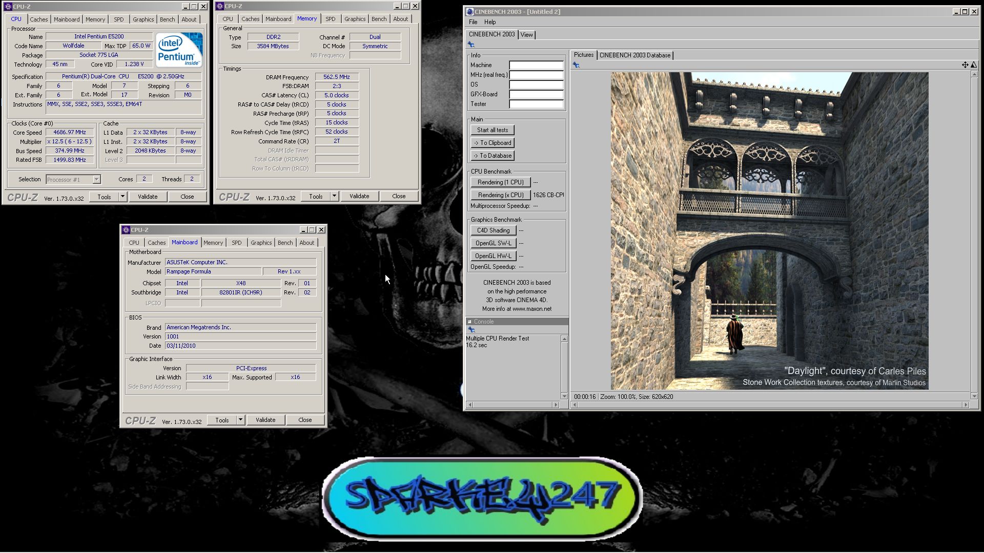Open the CINEBENCH 2003 Database tab
The height and width of the screenshot is (553, 984).
coord(635,55)
